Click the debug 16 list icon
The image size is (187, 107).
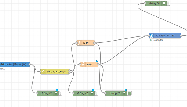[x=124, y=93]
